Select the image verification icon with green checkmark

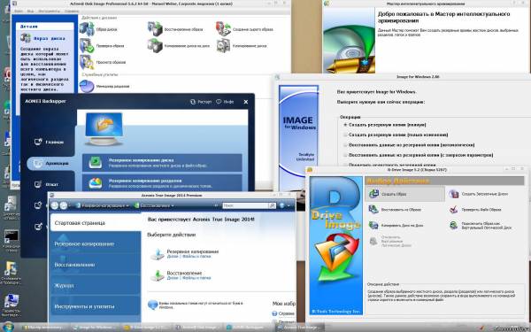[87, 46]
